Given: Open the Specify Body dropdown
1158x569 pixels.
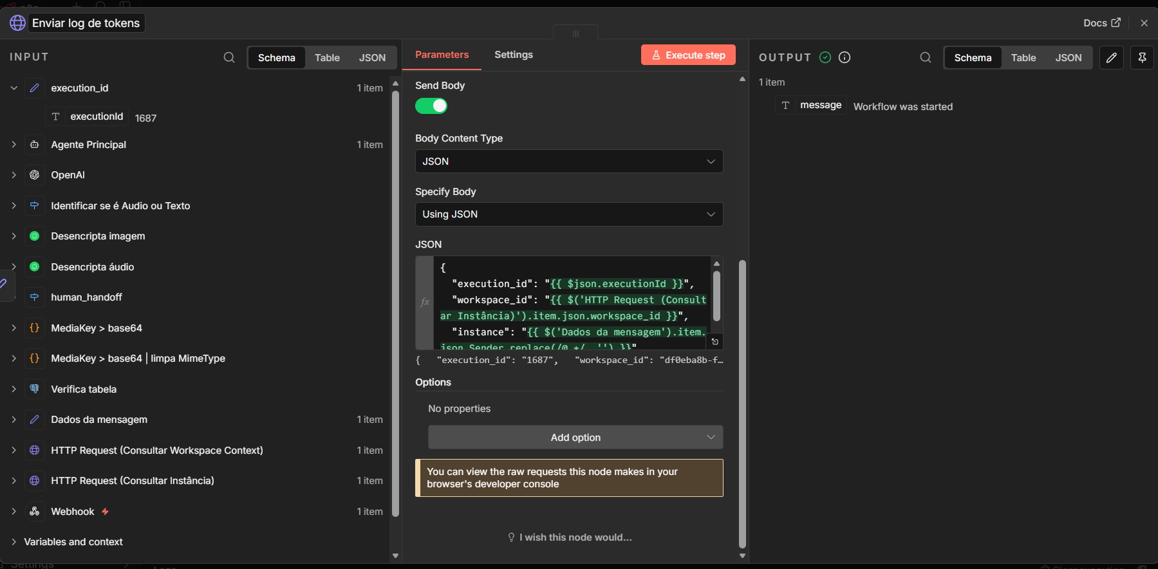Looking at the screenshot, I should [x=569, y=214].
